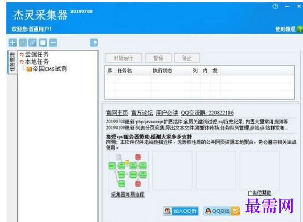Click the 开始运行 button
The image size is (303, 222).
pyautogui.click(x=123, y=58)
